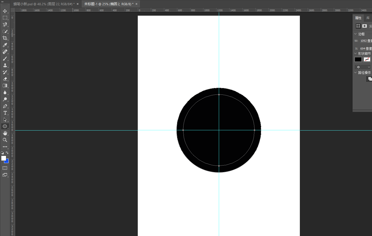Collapse the 形状细节 section
The height and width of the screenshot is (236, 372).
coord(356,54)
